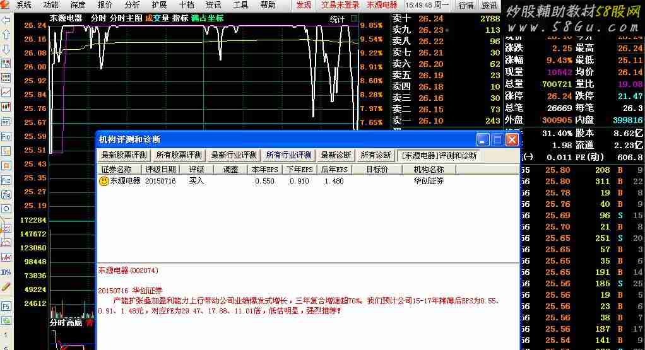Click 指标 label in chart header
The image size is (645, 350).
[180, 18]
